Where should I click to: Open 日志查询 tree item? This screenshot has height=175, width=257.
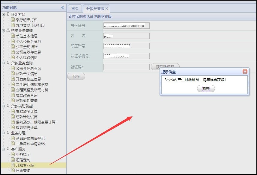23,171
